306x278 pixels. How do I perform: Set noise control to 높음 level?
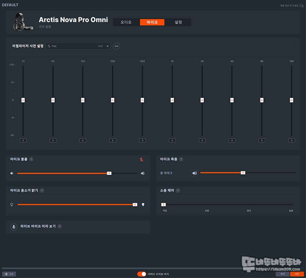[x=291, y=211]
